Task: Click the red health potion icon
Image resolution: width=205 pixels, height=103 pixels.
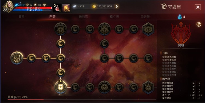Action: click(x=57, y=8)
